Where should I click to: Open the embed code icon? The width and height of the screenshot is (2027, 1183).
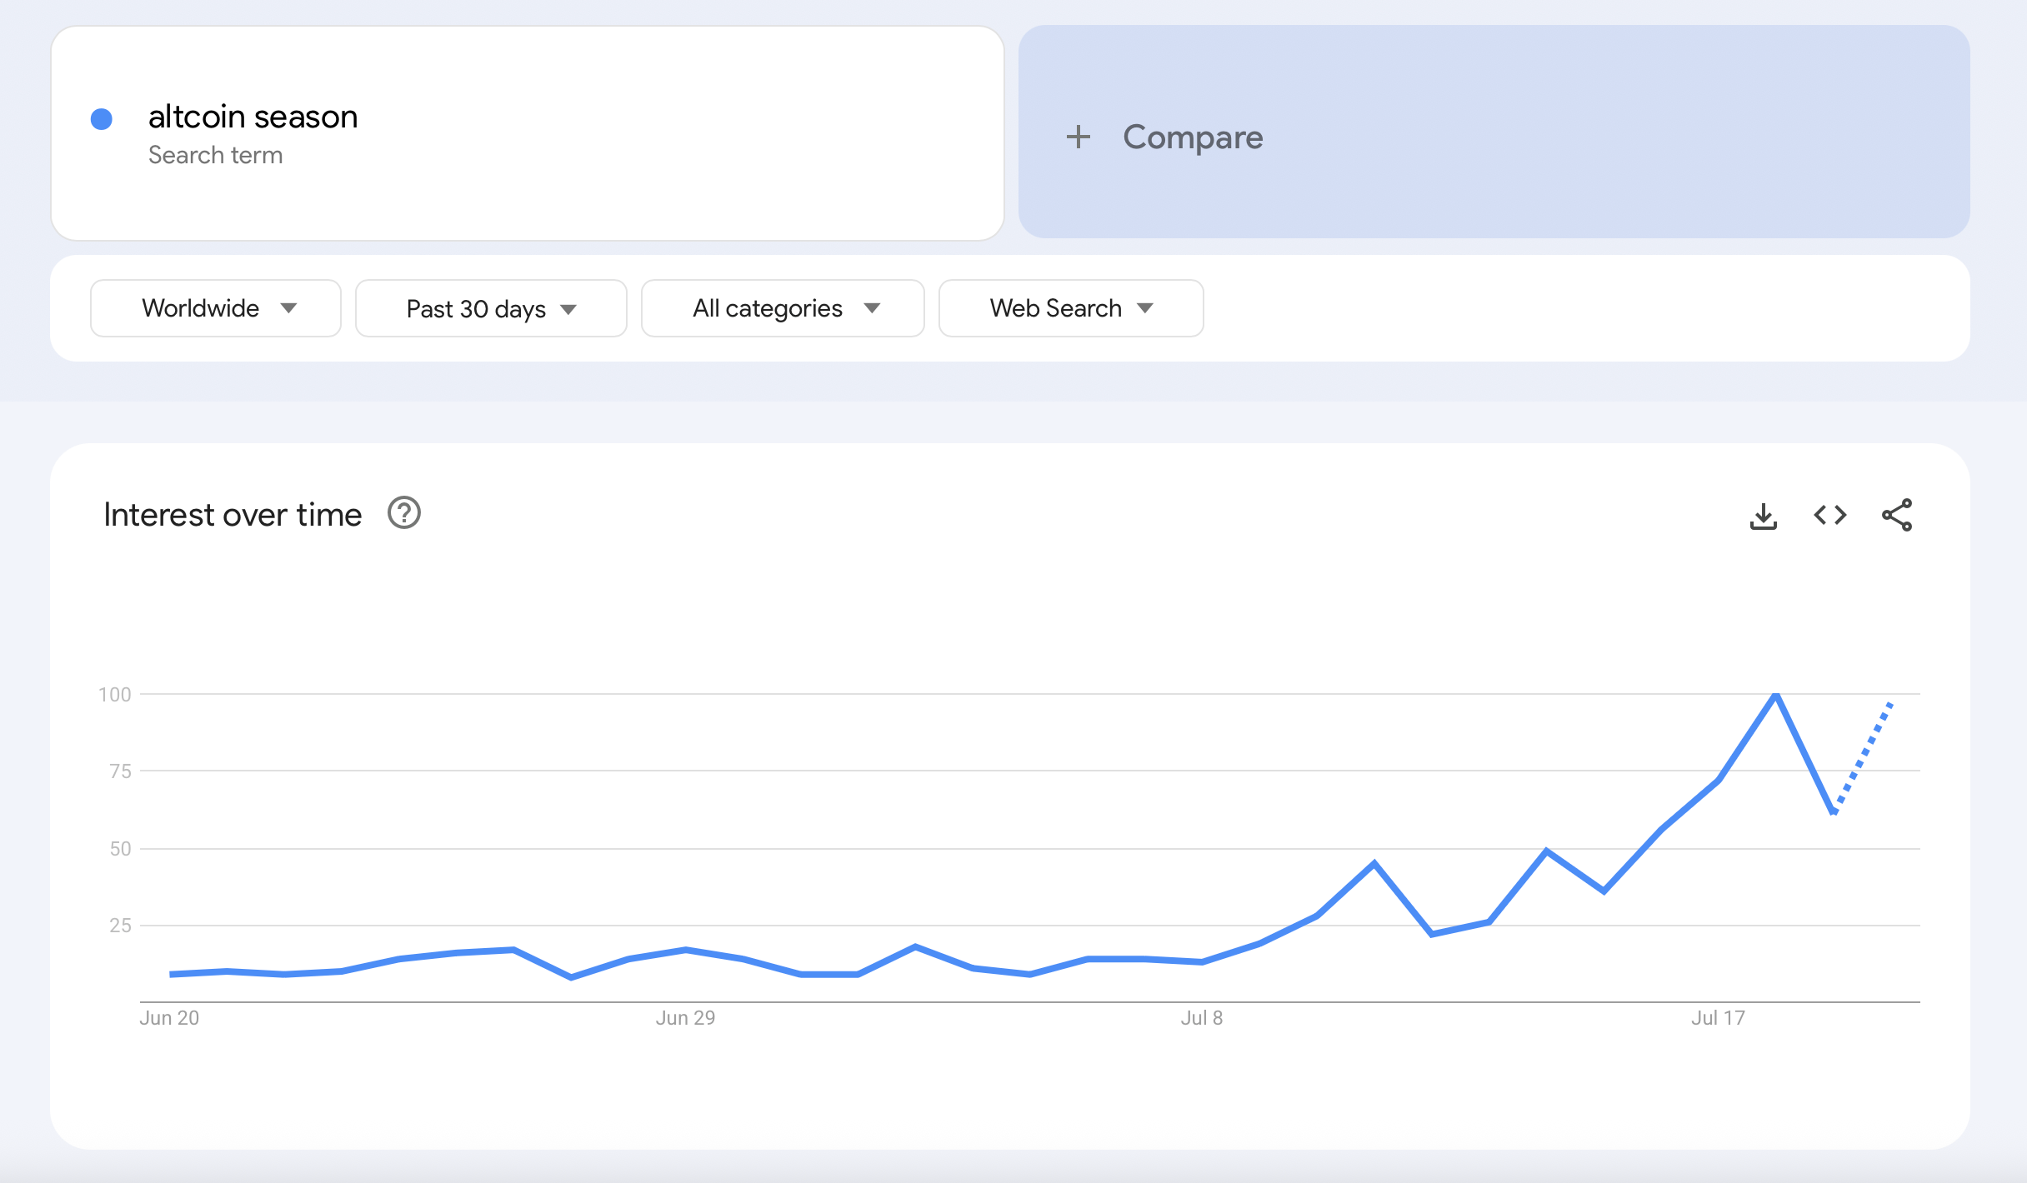tap(1829, 515)
